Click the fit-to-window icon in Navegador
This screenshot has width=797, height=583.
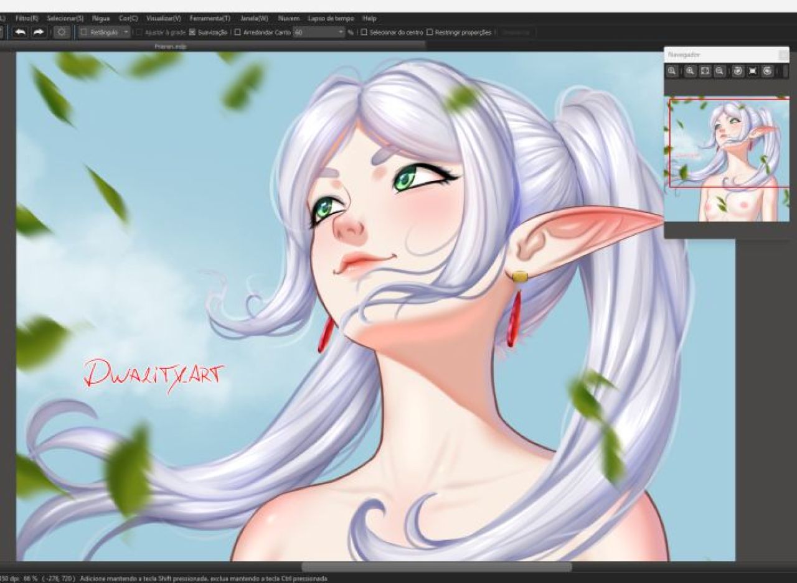(705, 72)
